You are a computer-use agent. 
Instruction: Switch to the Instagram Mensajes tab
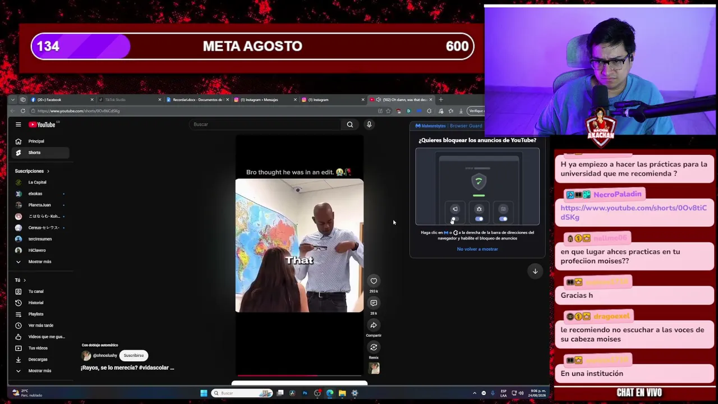coord(265,100)
